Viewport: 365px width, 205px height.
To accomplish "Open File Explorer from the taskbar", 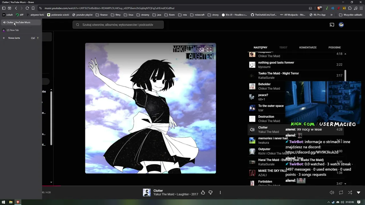I will [11, 202].
